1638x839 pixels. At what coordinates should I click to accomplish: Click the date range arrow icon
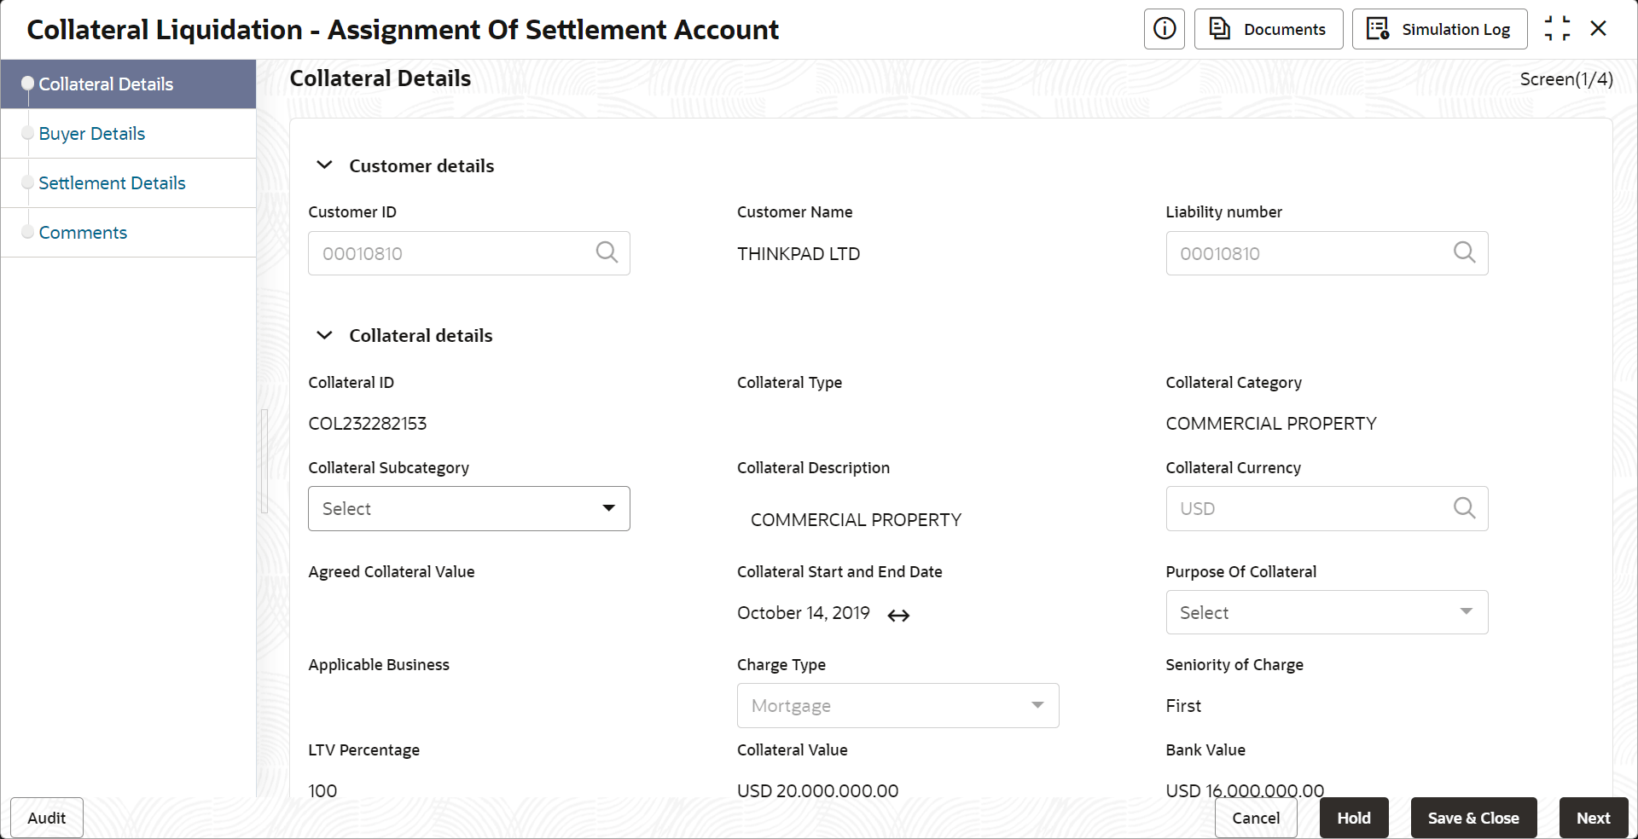[898, 616]
